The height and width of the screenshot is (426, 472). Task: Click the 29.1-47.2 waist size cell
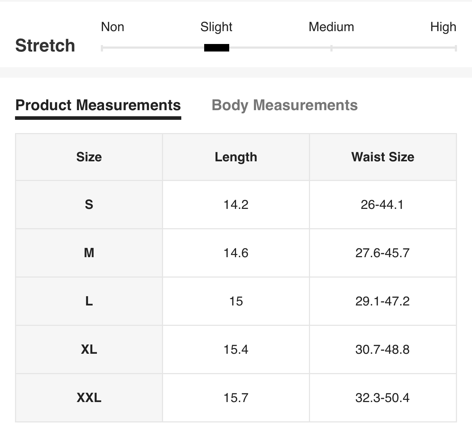tap(382, 301)
